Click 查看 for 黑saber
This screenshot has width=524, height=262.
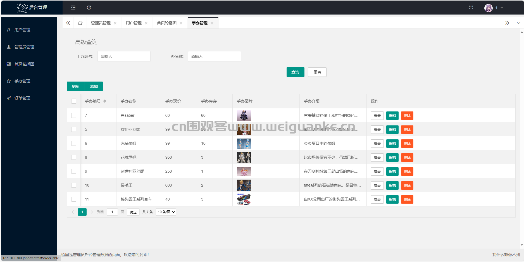(x=377, y=116)
